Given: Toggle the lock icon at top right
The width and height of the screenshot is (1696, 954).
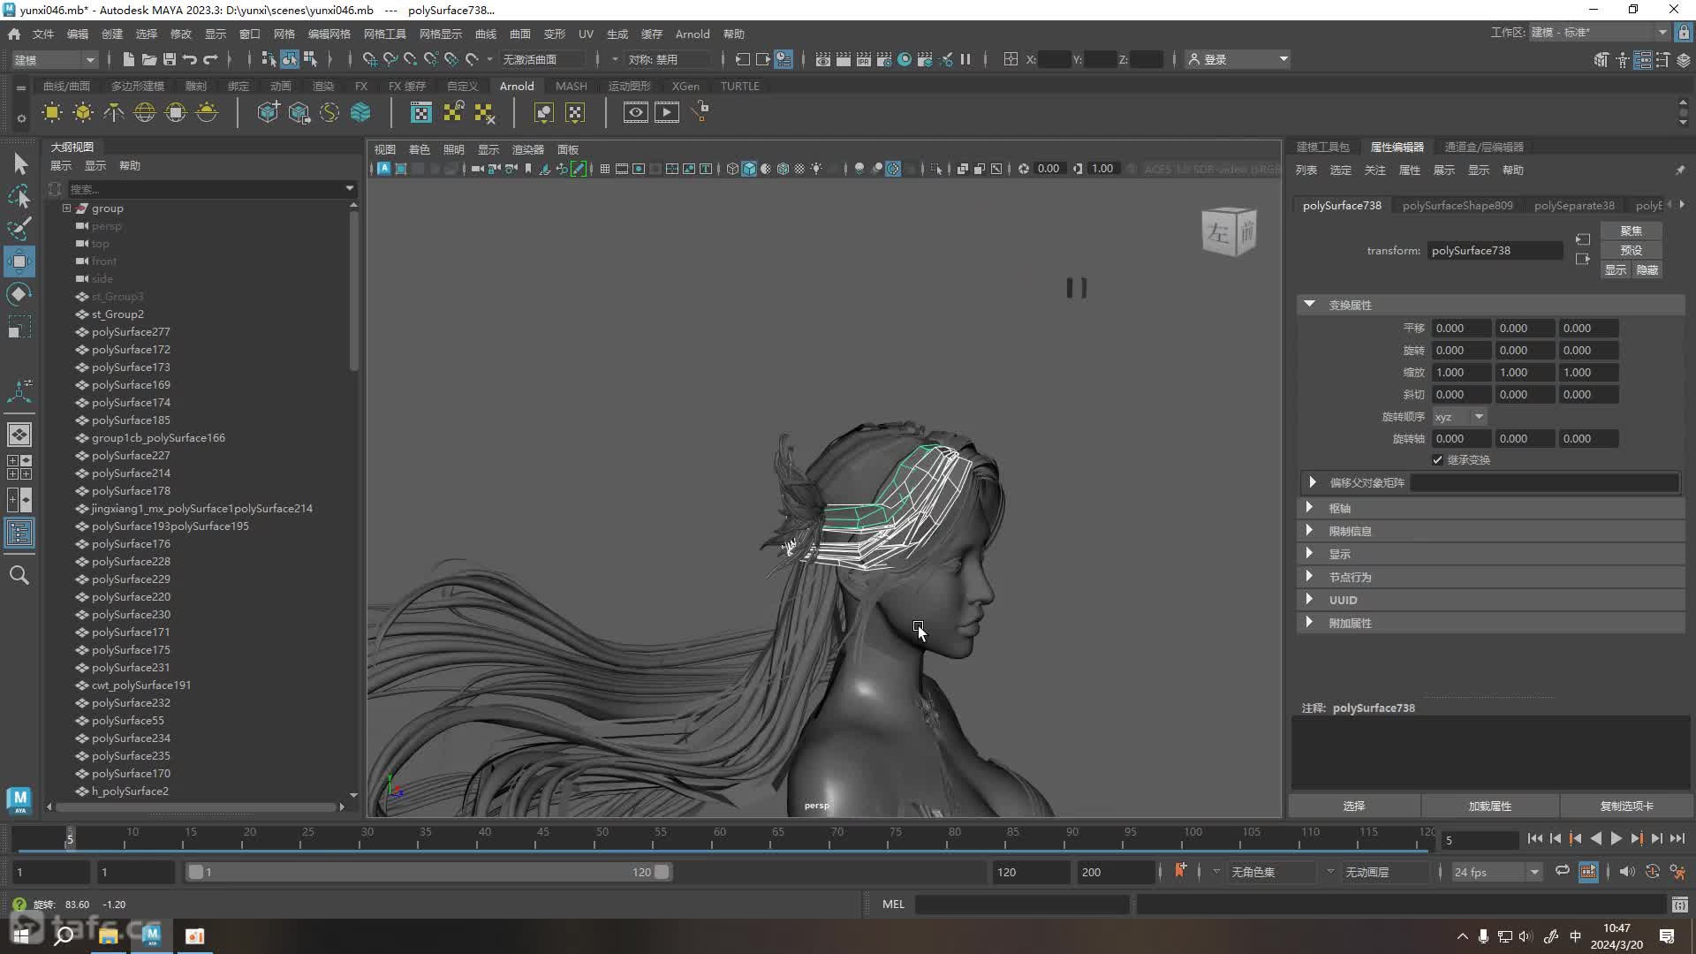Looking at the screenshot, I should [x=1684, y=33].
